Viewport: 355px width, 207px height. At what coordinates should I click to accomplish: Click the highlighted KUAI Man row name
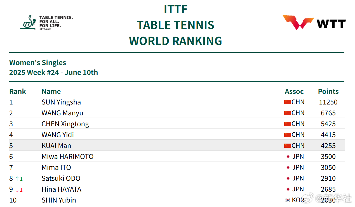(x=56, y=146)
